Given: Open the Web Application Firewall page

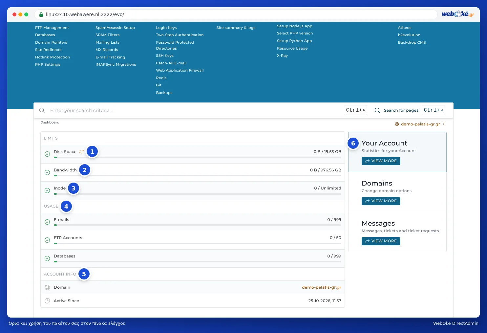Looking at the screenshot, I should (x=180, y=70).
